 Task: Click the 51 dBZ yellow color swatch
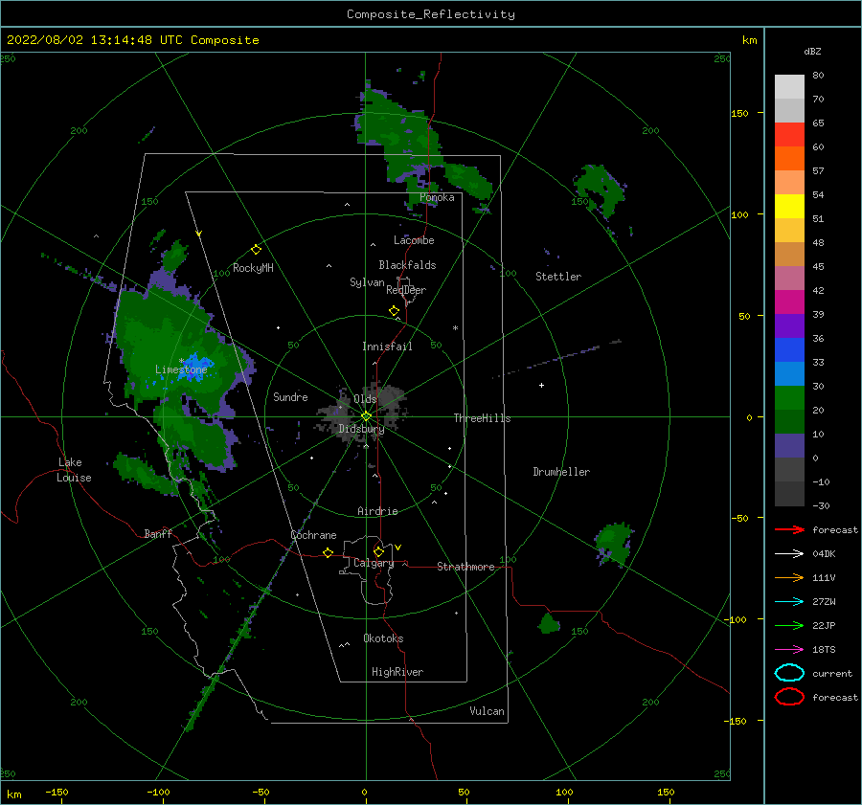coord(789,206)
